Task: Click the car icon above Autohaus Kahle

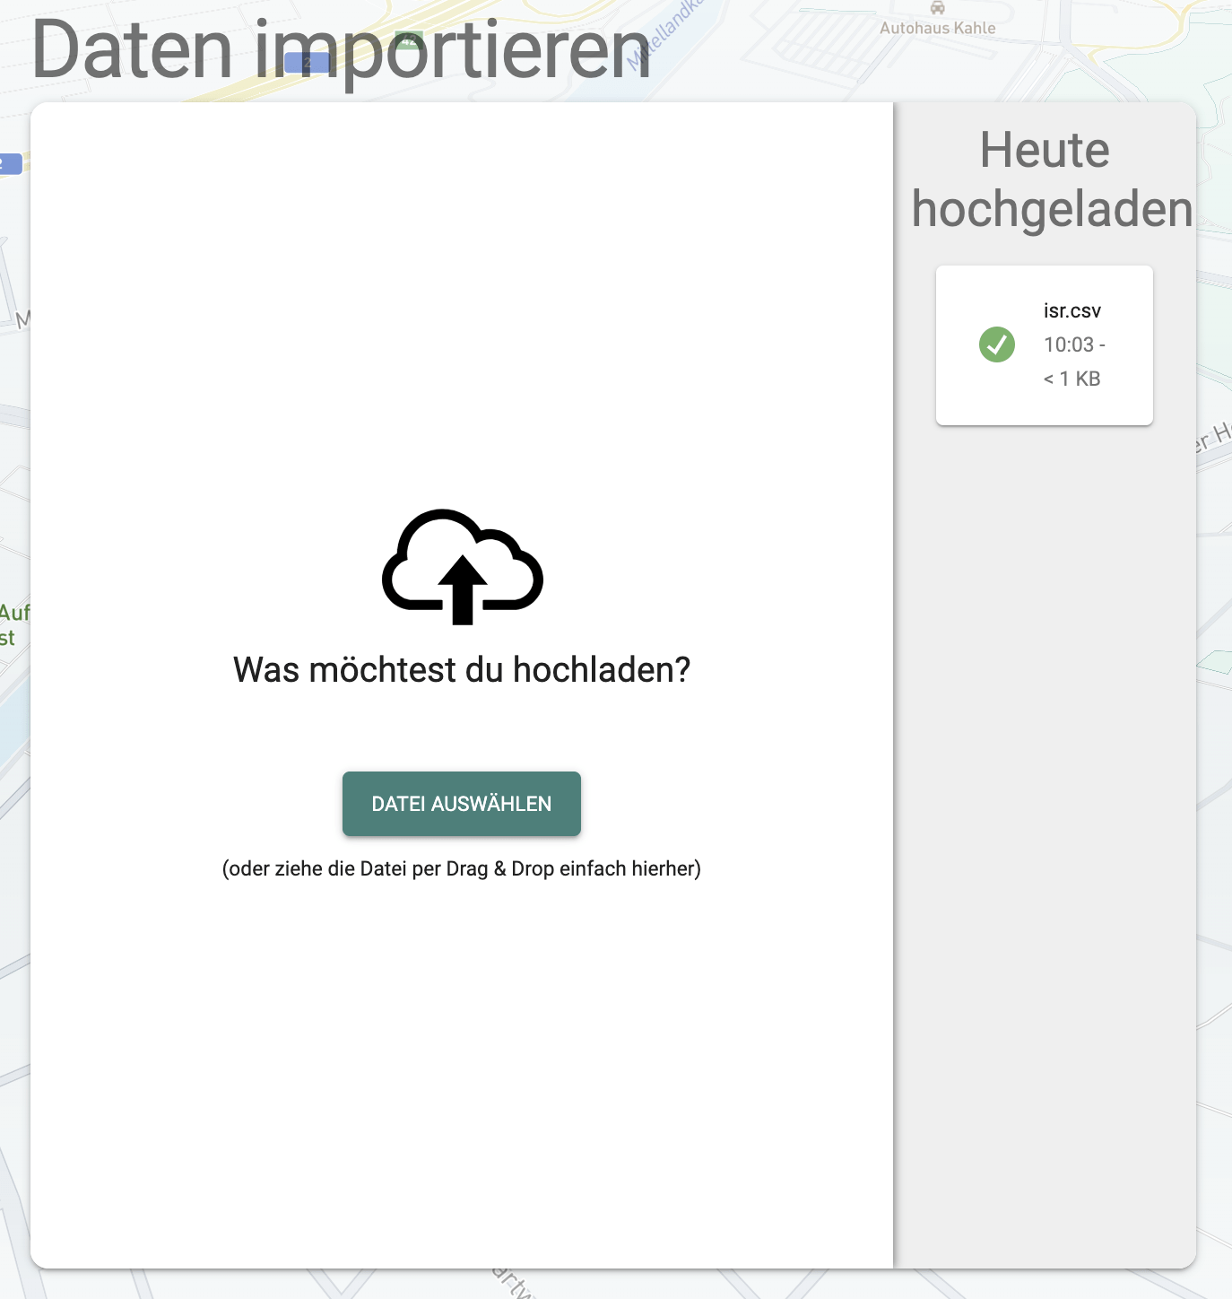Action: click(939, 7)
